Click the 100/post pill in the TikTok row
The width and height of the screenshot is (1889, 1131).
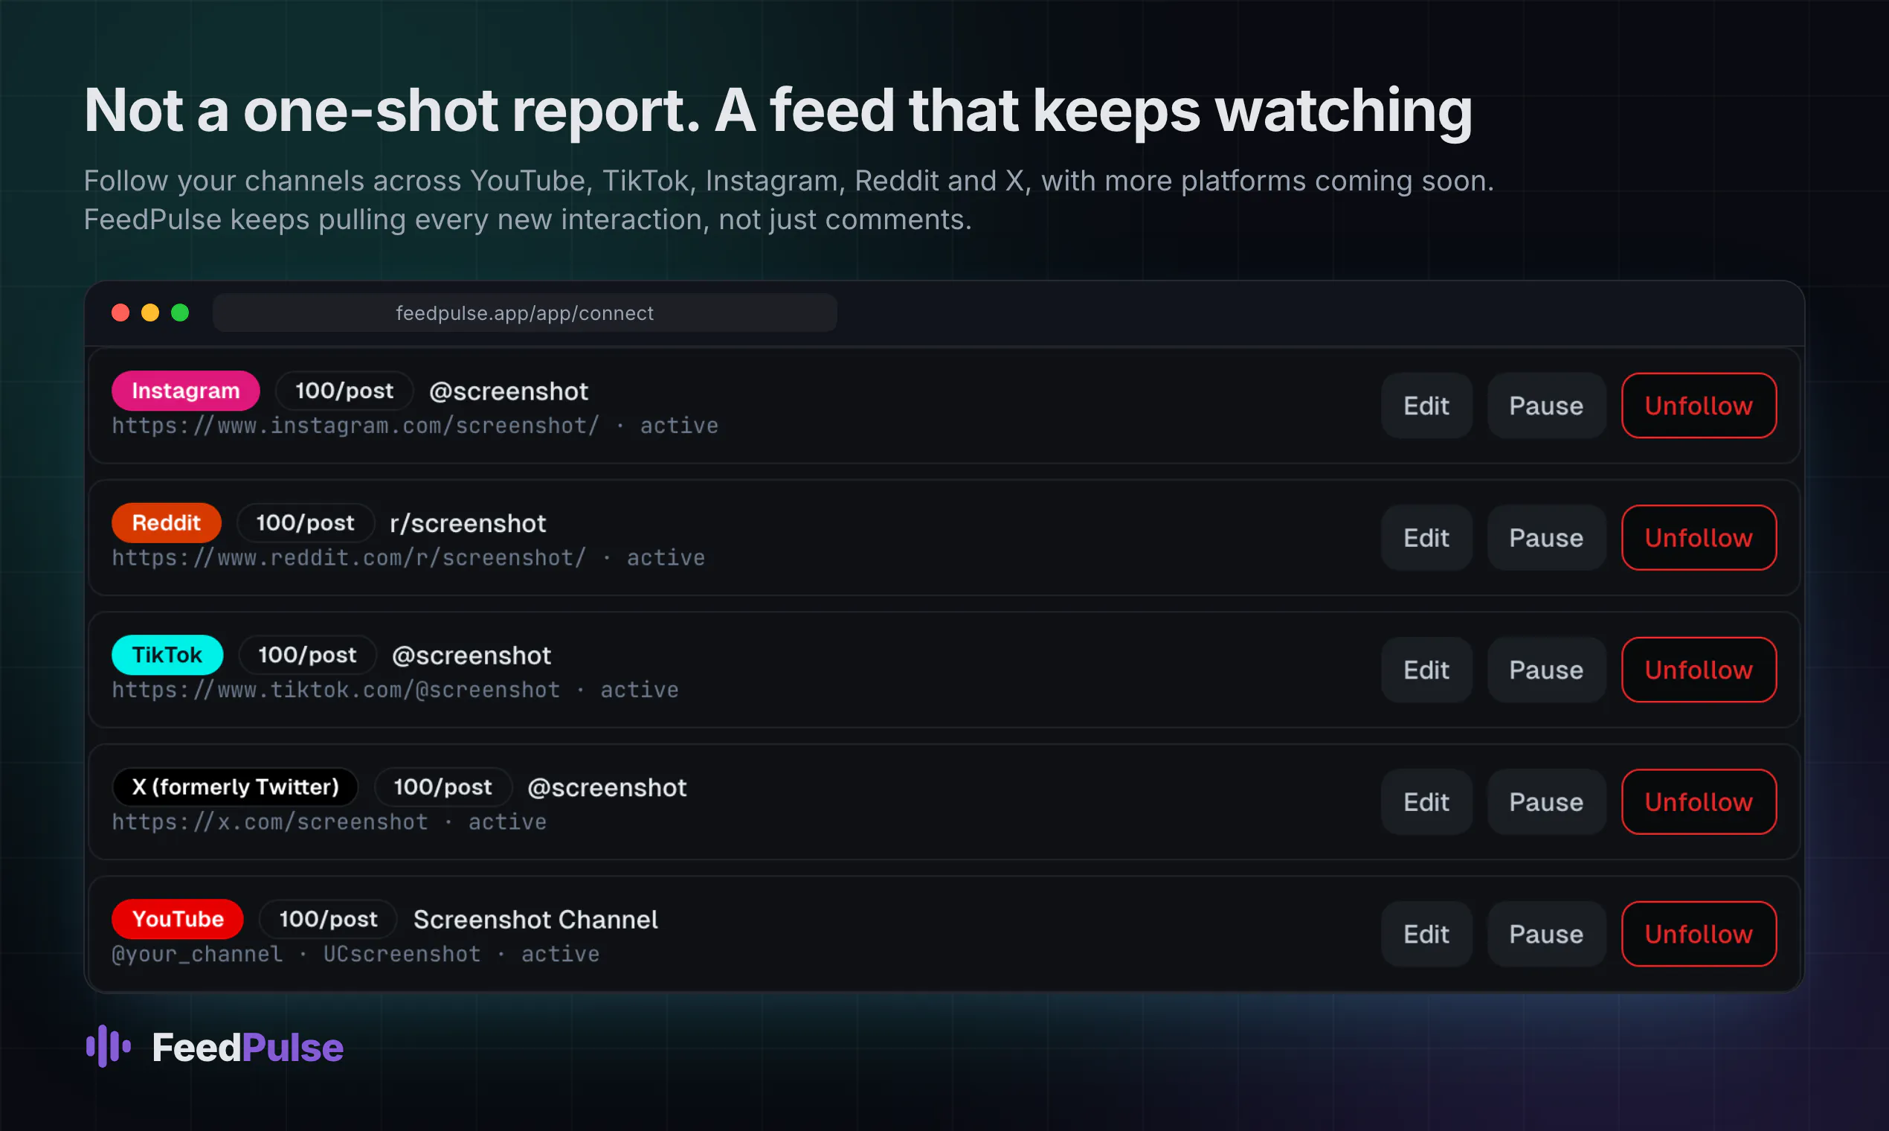(308, 655)
